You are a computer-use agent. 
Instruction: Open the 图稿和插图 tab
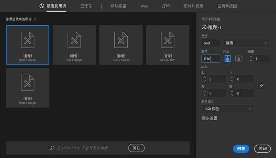tap(227, 6)
